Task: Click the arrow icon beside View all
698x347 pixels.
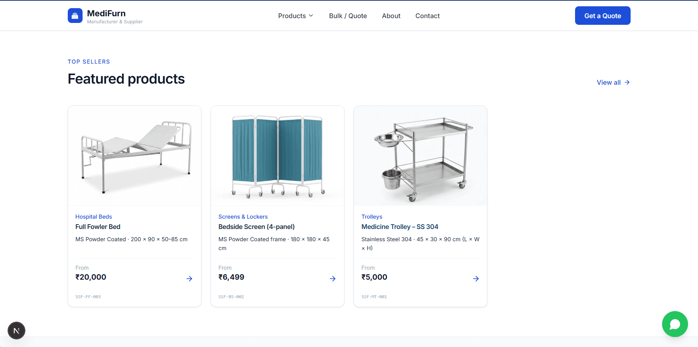Action: click(x=627, y=82)
